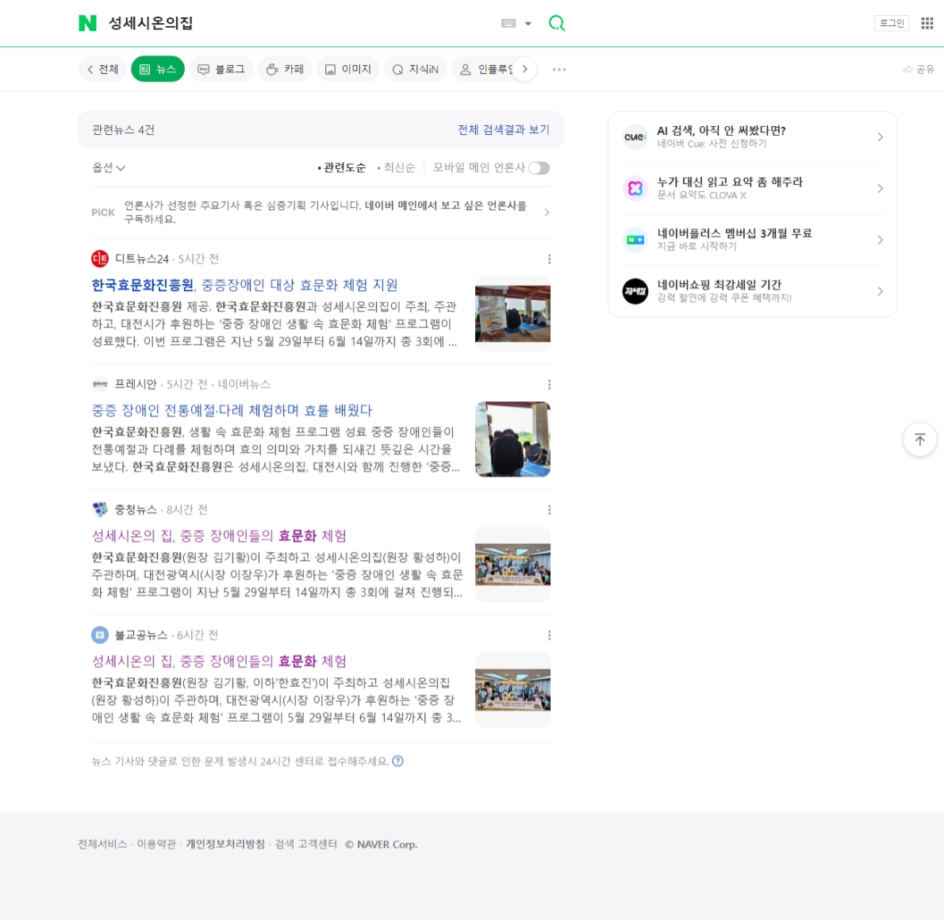Viewport: 944px width, 920px height.
Task: Open 개인정보처리방침 footer link
Action: click(x=225, y=844)
